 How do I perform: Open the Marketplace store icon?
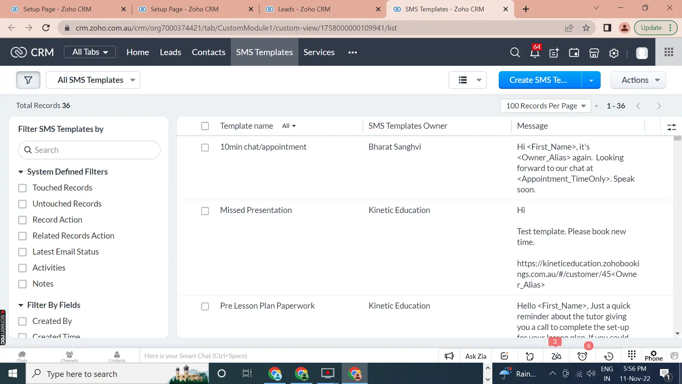click(x=594, y=53)
